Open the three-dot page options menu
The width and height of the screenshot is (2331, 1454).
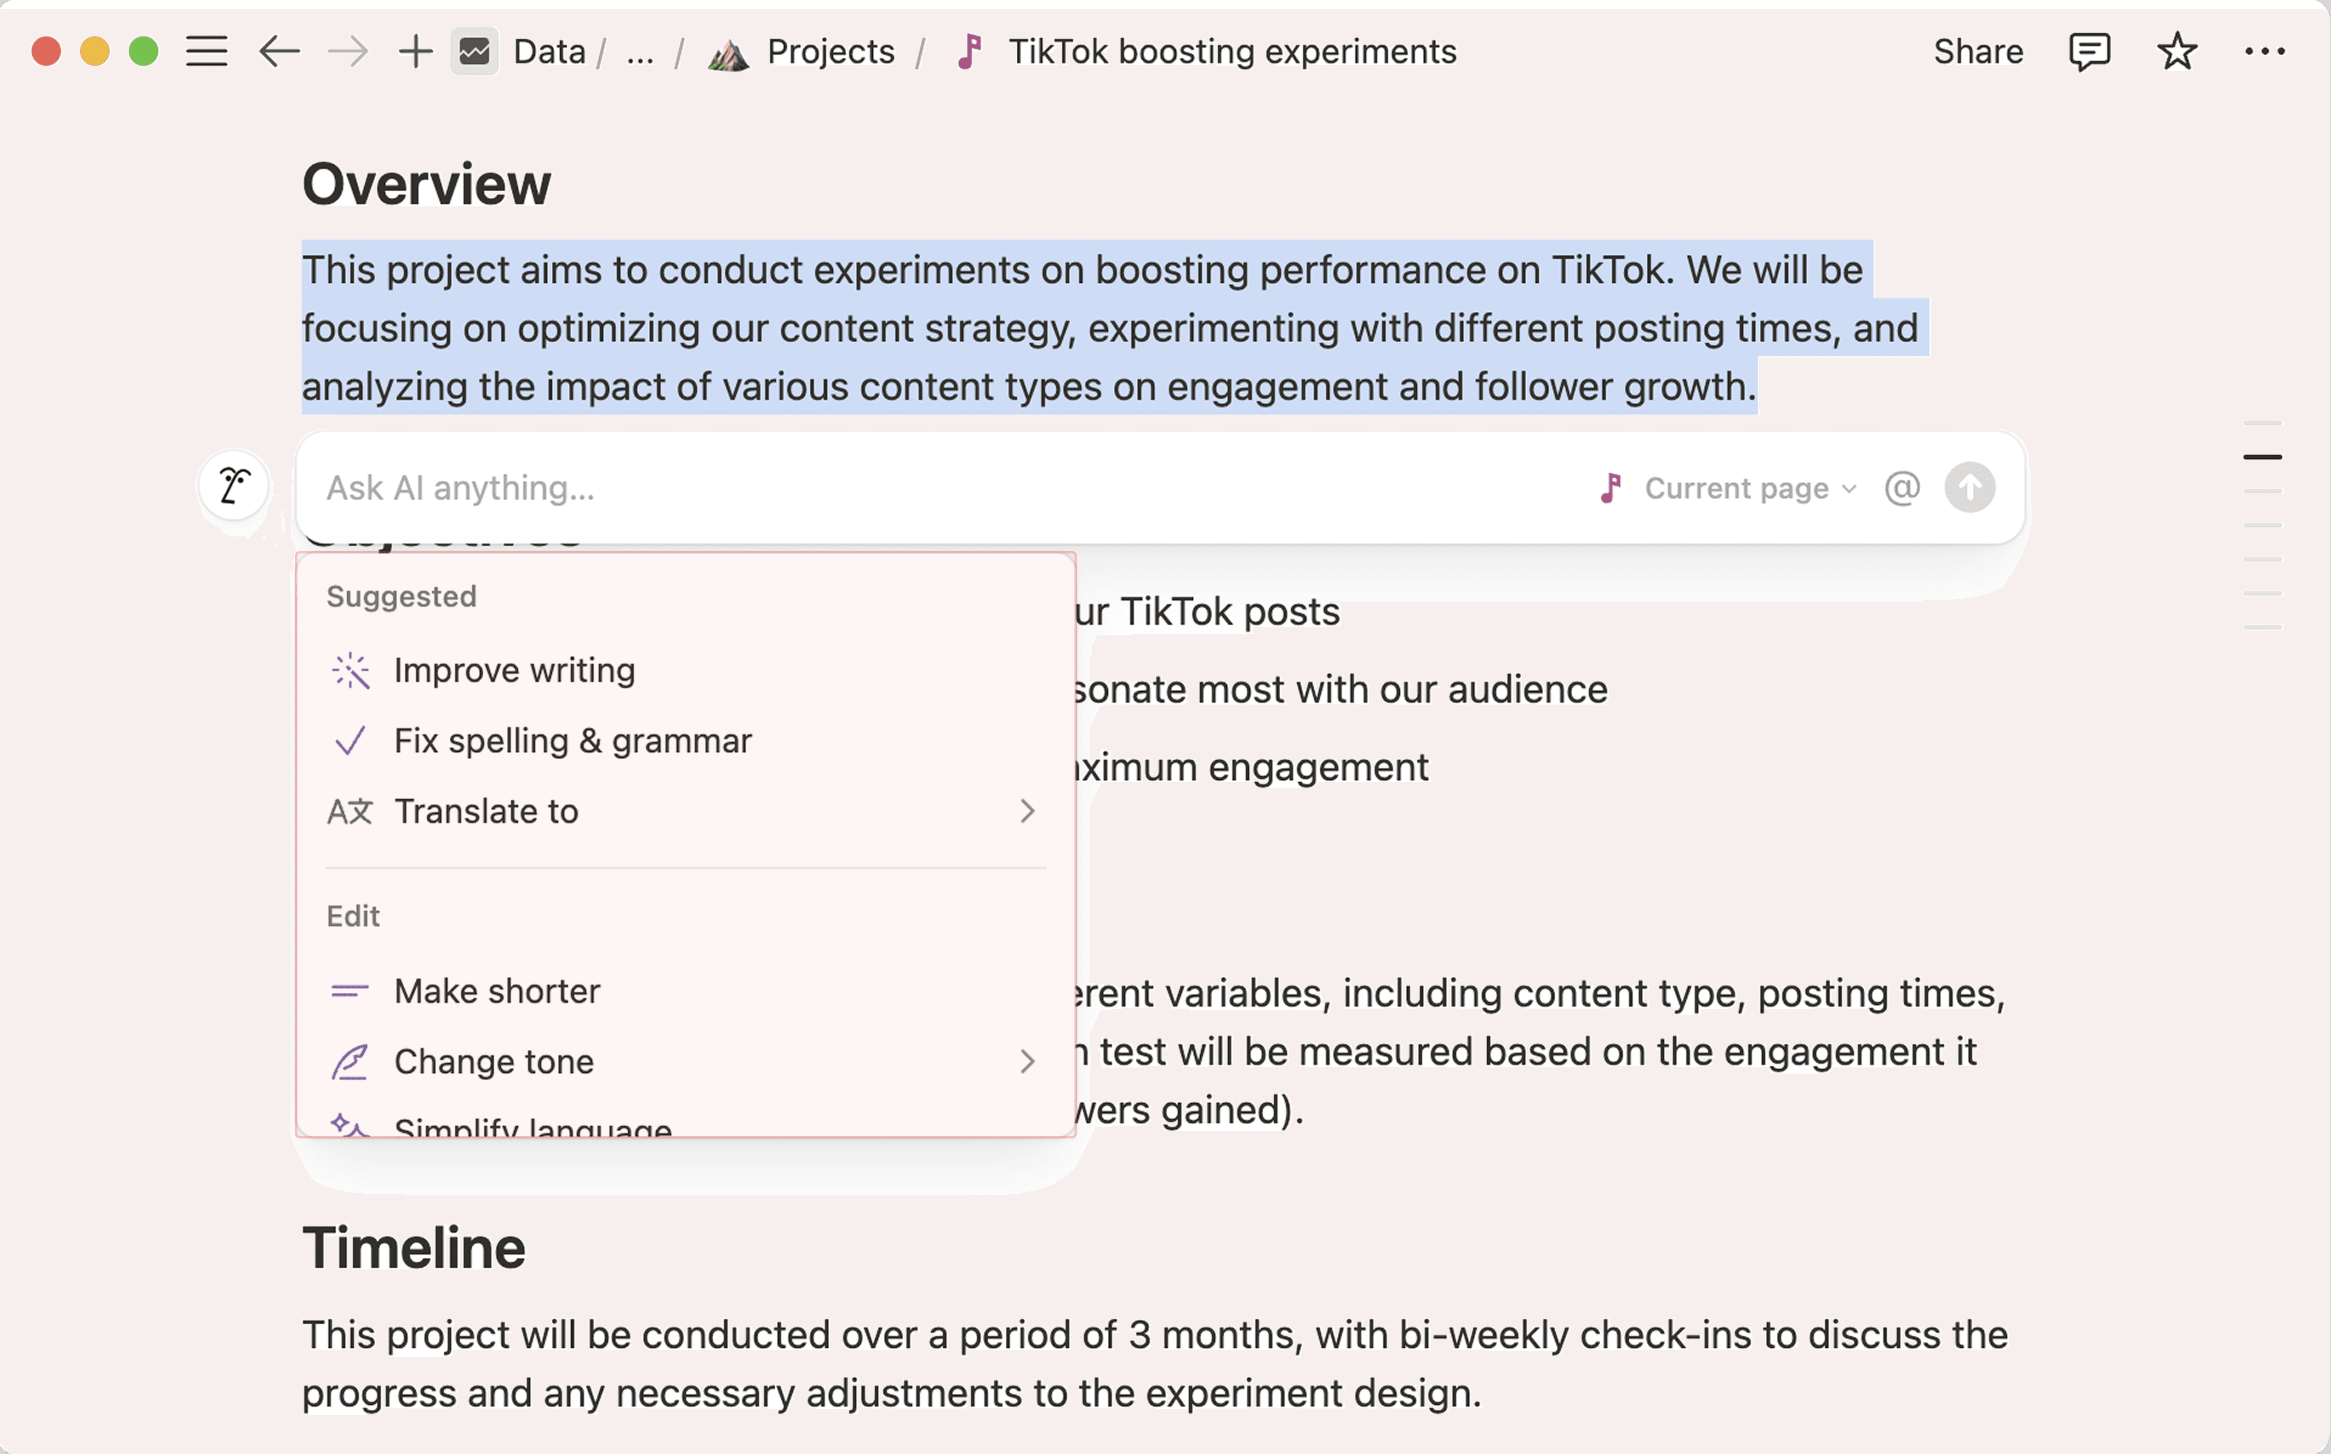tap(2265, 51)
